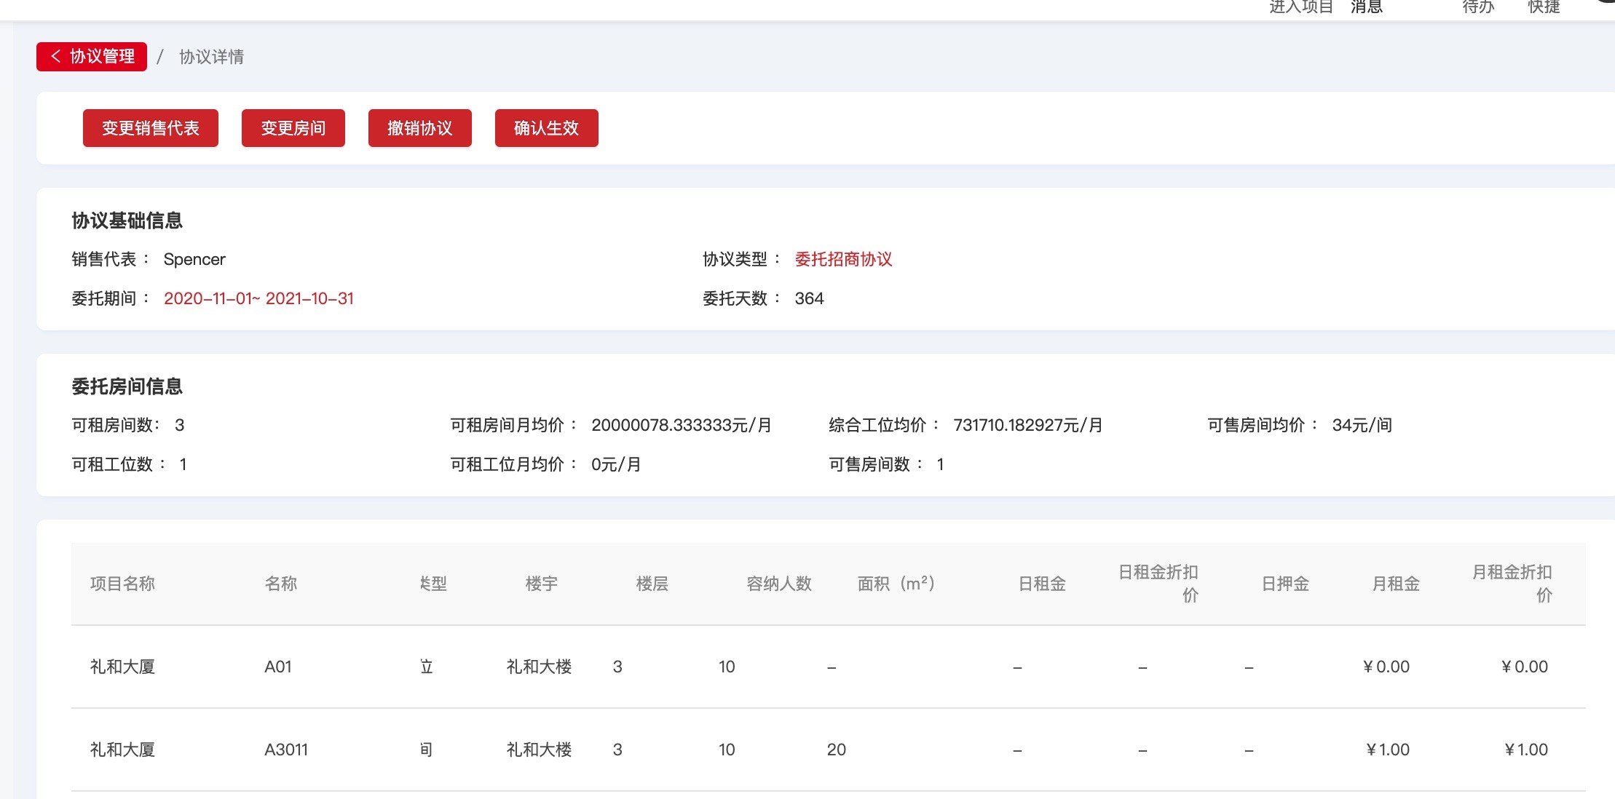Click the 2020-11-01~2021-10-31 period link
This screenshot has height=799, width=1615.
point(258,298)
